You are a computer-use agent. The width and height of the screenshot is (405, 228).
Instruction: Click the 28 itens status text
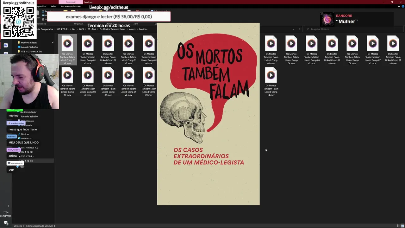click(x=18, y=226)
